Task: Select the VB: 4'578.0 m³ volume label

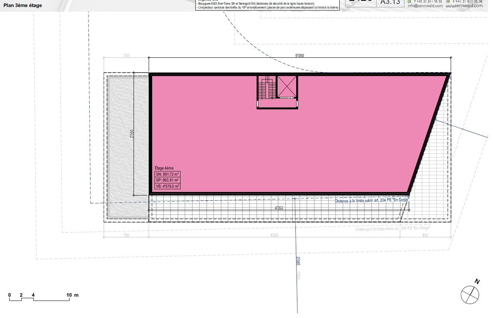Action: 167,186
